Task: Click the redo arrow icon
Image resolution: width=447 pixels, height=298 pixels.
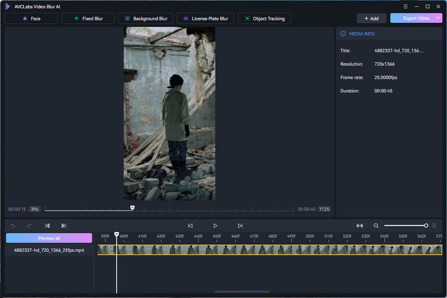Action: (29, 226)
